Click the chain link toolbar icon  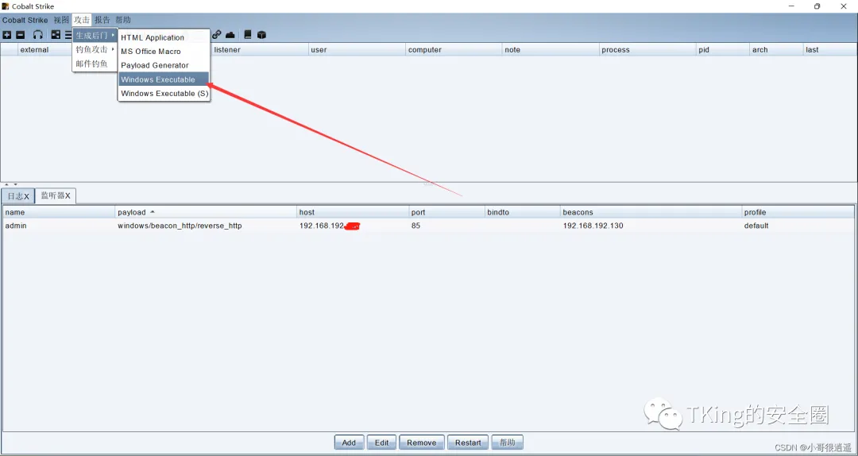click(217, 35)
